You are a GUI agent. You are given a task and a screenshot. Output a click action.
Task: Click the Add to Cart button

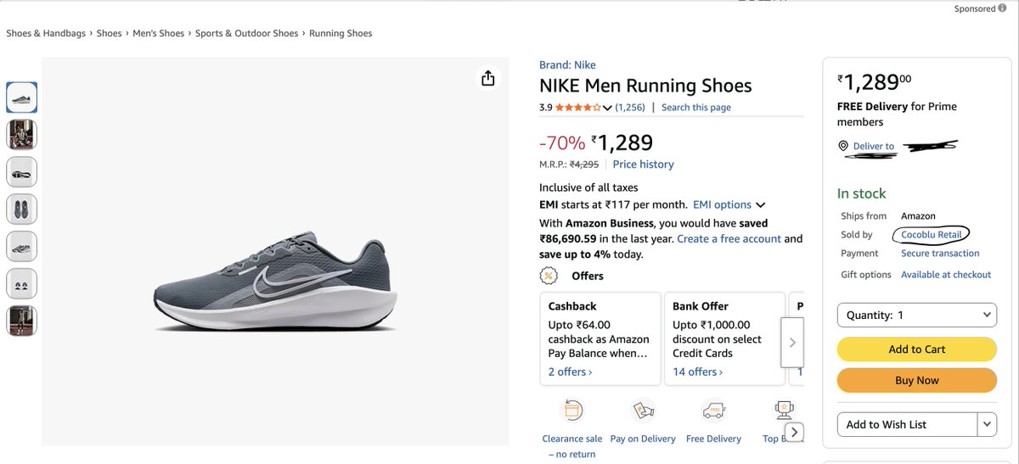(916, 349)
